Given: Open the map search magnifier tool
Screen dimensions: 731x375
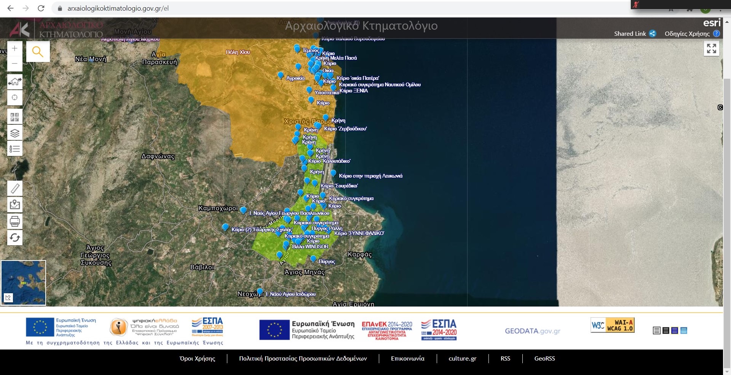Looking at the screenshot, I should 38,51.
